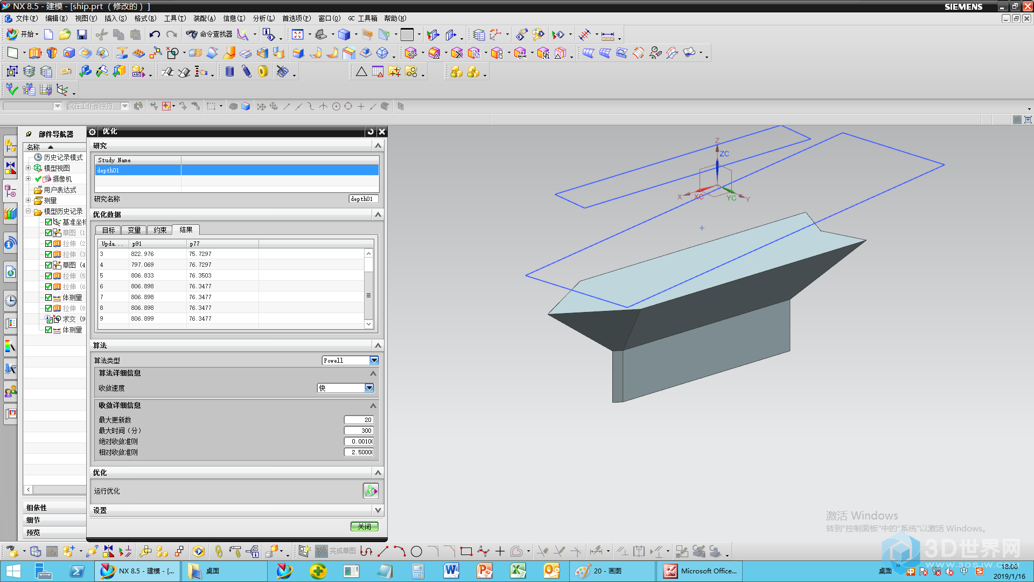1034x582 pixels.
Task: Click the 最大更新数 input field
Action: [359, 420]
